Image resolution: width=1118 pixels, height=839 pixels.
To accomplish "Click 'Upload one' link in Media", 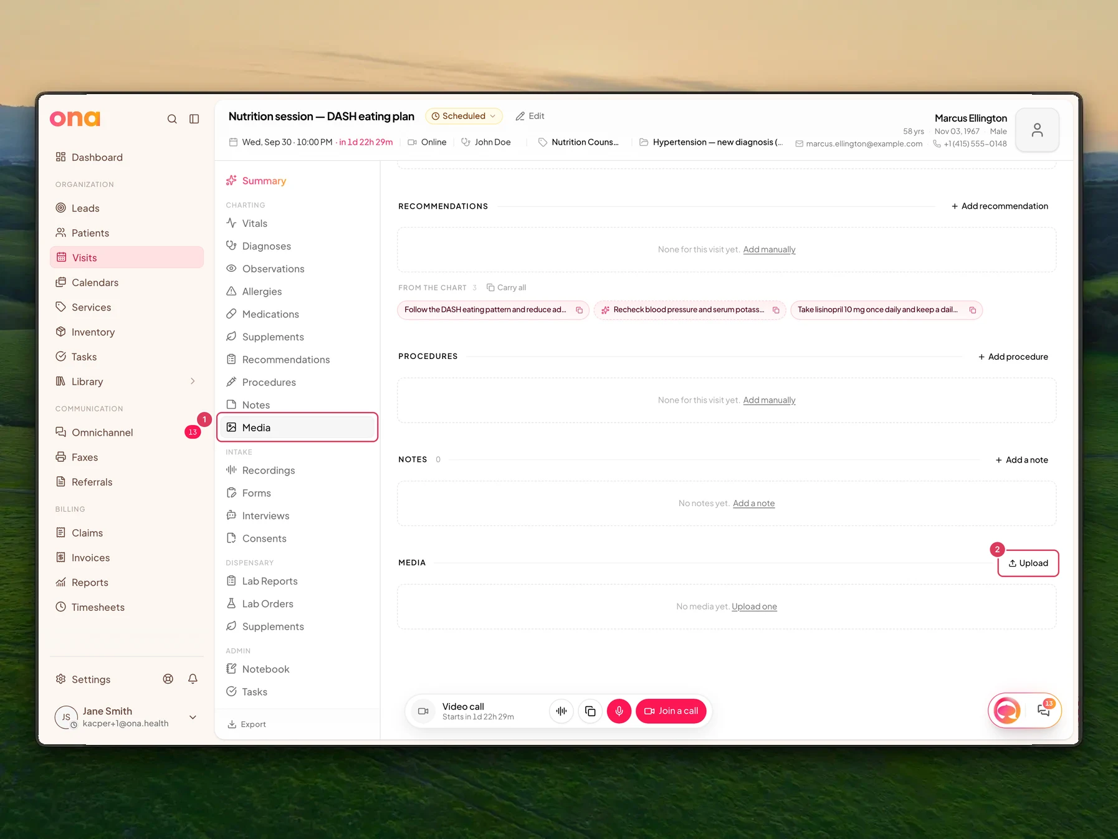I will pos(754,606).
